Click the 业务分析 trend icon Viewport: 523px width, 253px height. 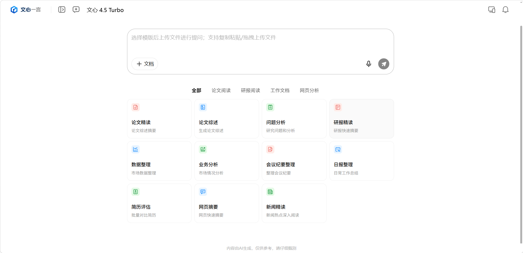click(203, 149)
